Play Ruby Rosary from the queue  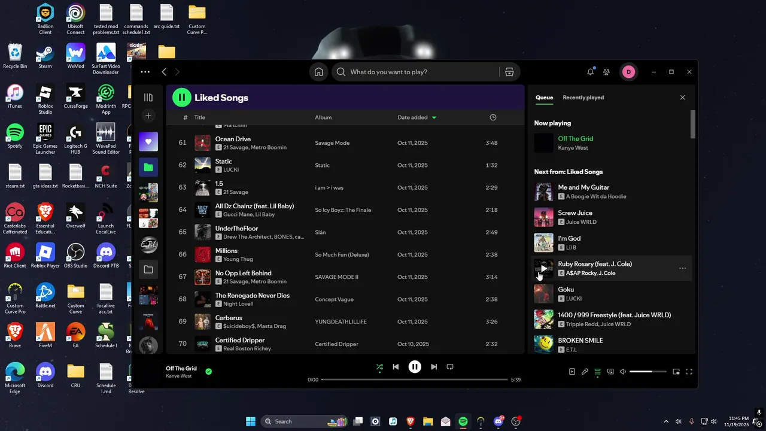543,268
